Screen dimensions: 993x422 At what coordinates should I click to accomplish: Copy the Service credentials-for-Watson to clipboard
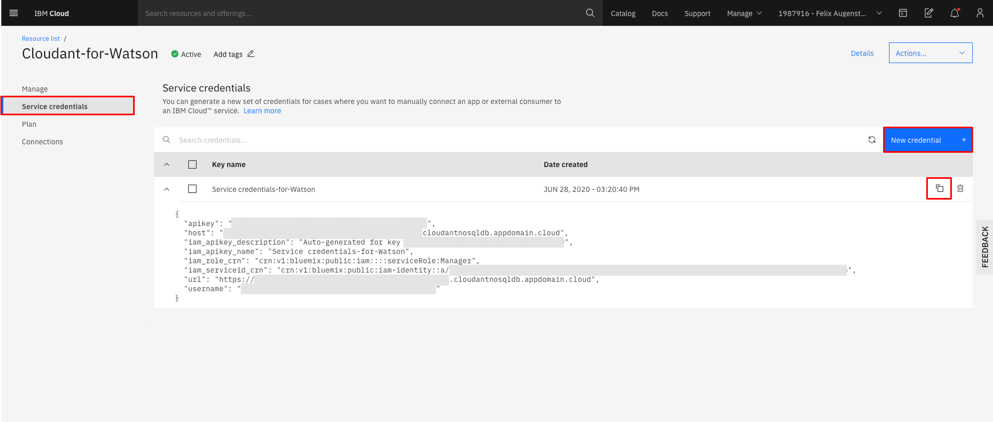tap(939, 188)
